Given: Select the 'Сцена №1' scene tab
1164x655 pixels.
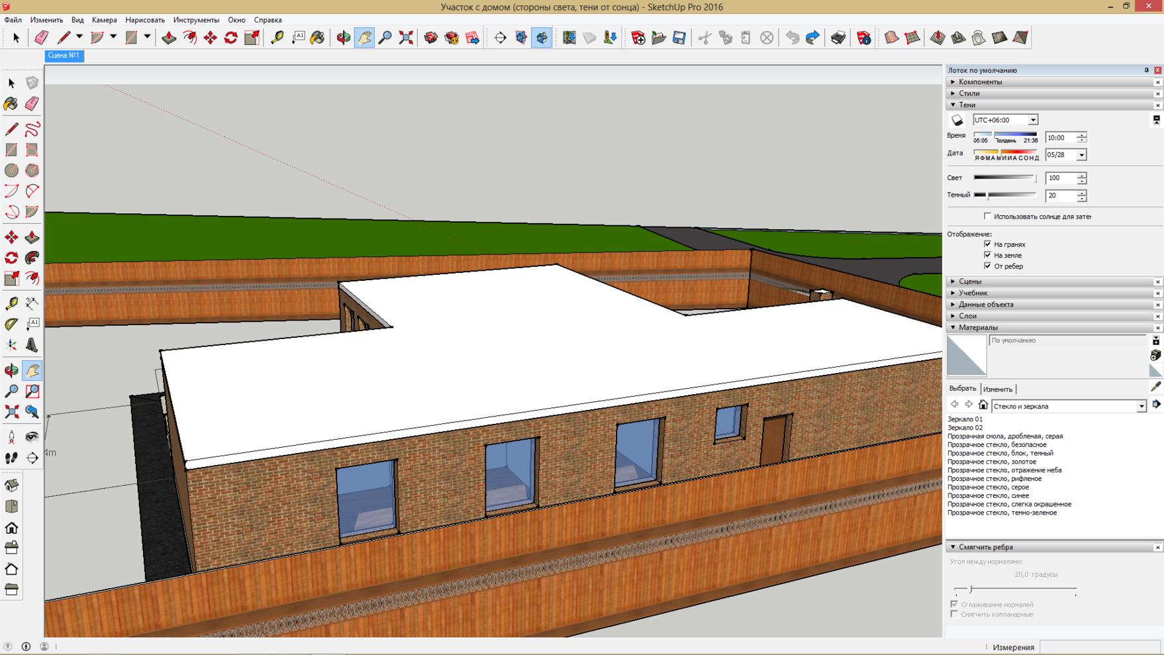Looking at the screenshot, I should pos(64,56).
